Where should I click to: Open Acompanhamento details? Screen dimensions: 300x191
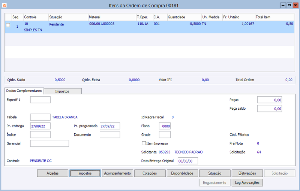pos(117,173)
